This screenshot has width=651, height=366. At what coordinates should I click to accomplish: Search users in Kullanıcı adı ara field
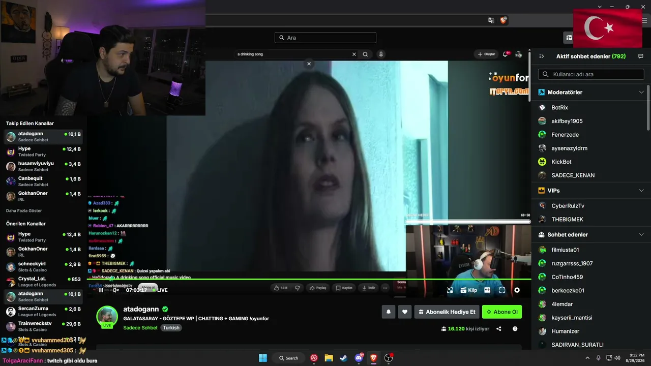pos(591,74)
